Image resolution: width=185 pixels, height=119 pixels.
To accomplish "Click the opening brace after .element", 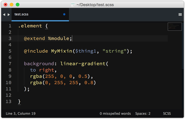I will [x=47, y=26].
